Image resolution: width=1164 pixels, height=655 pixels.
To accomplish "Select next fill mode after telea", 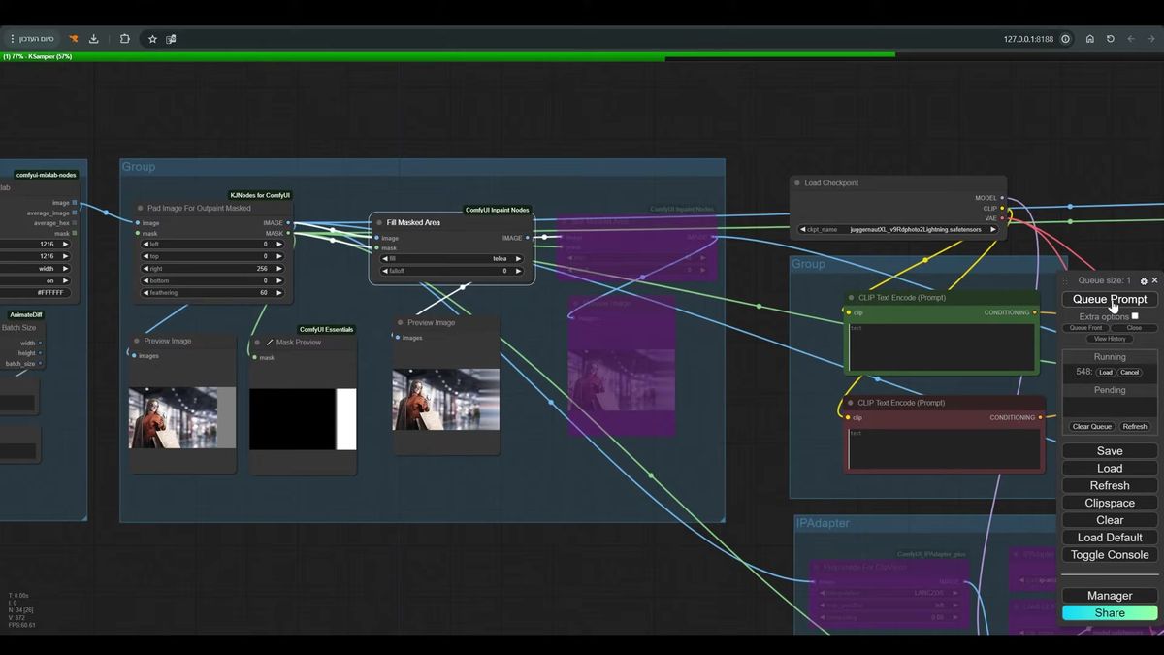I will tap(518, 259).
